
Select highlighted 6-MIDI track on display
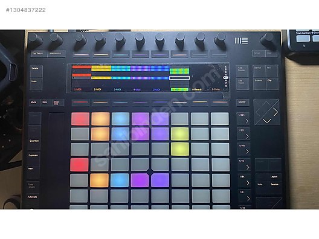(x=179, y=89)
